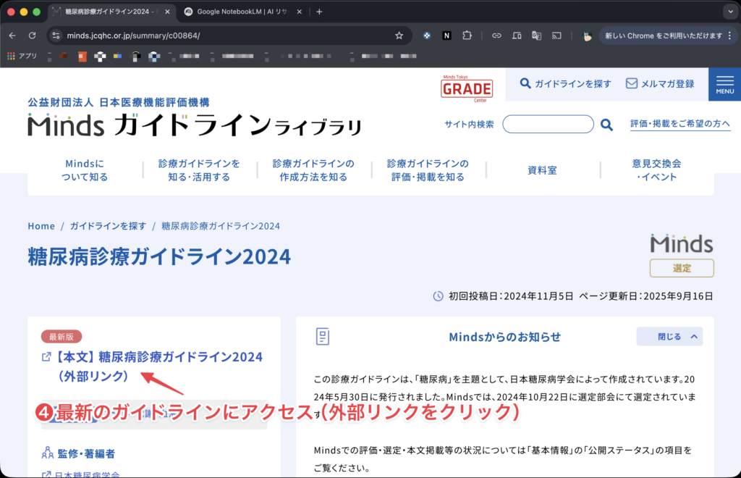Image resolution: width=741 pixels, height=478 pixels.
Task: Click the 評価・掲載をご希望の方へ link
Action: point(680,125)
